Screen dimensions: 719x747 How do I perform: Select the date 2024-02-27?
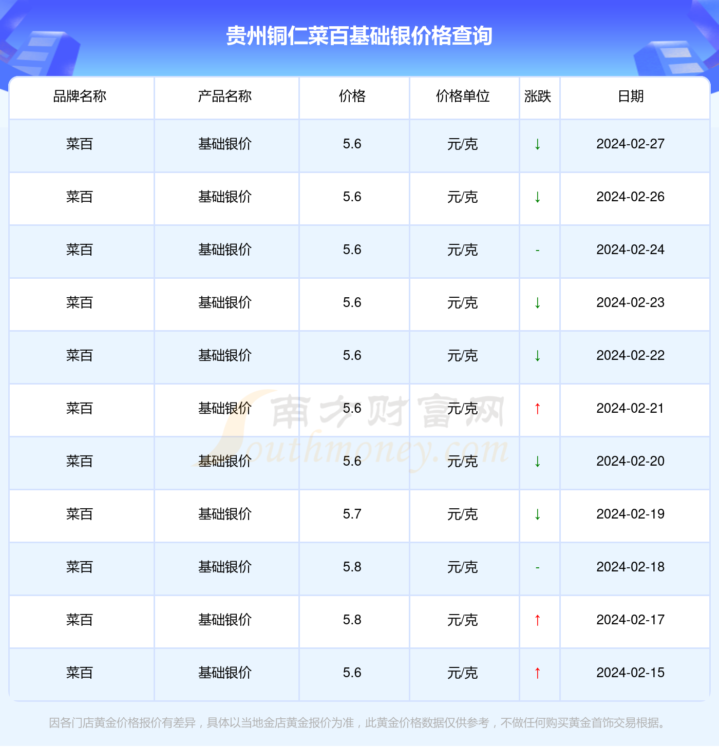coord(631,144)
